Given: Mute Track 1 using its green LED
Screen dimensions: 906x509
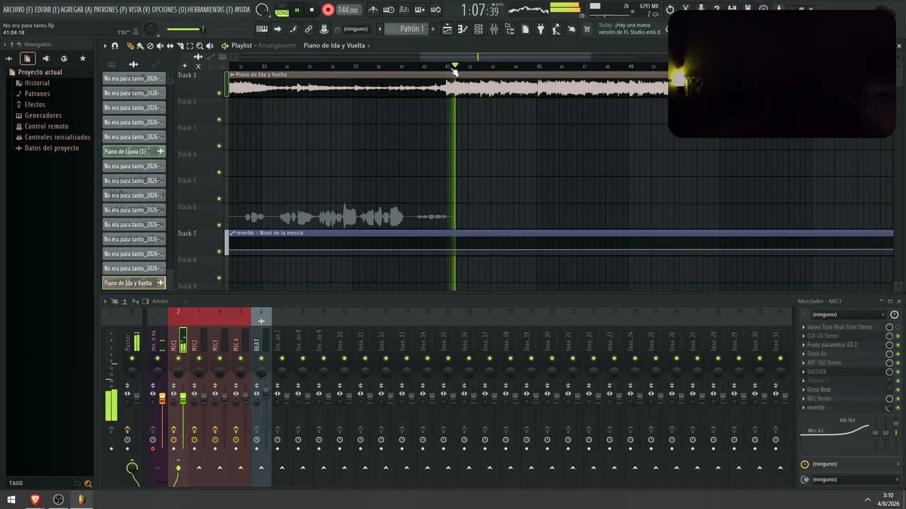Looking at the screenshot, I should (219, 93).
